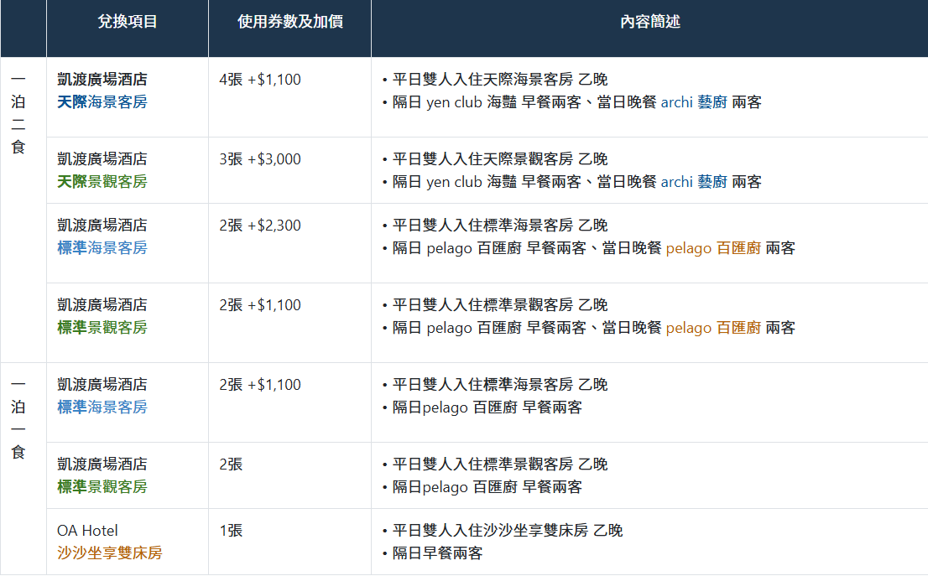Viewport: 928px width, 576px height.
Task: Click 標準海景客房 room name in 一泊二食 group
Action: 102,248
